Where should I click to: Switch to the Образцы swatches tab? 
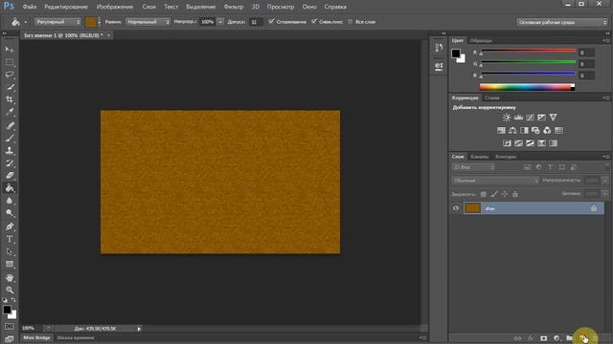pyautogui.click(x=481, y=40)
